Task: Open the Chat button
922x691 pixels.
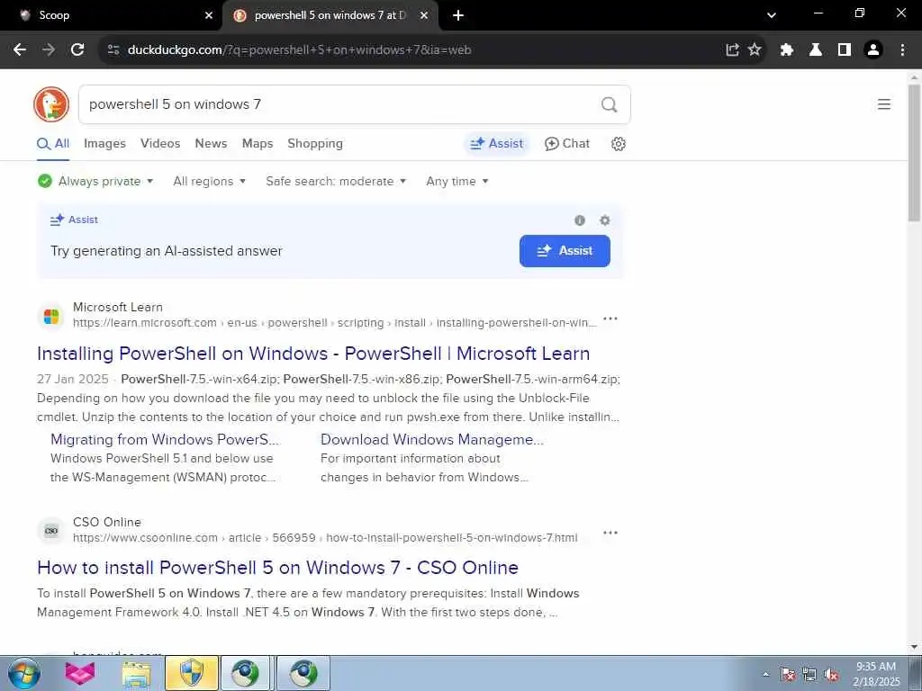Action: coord(567,143)
